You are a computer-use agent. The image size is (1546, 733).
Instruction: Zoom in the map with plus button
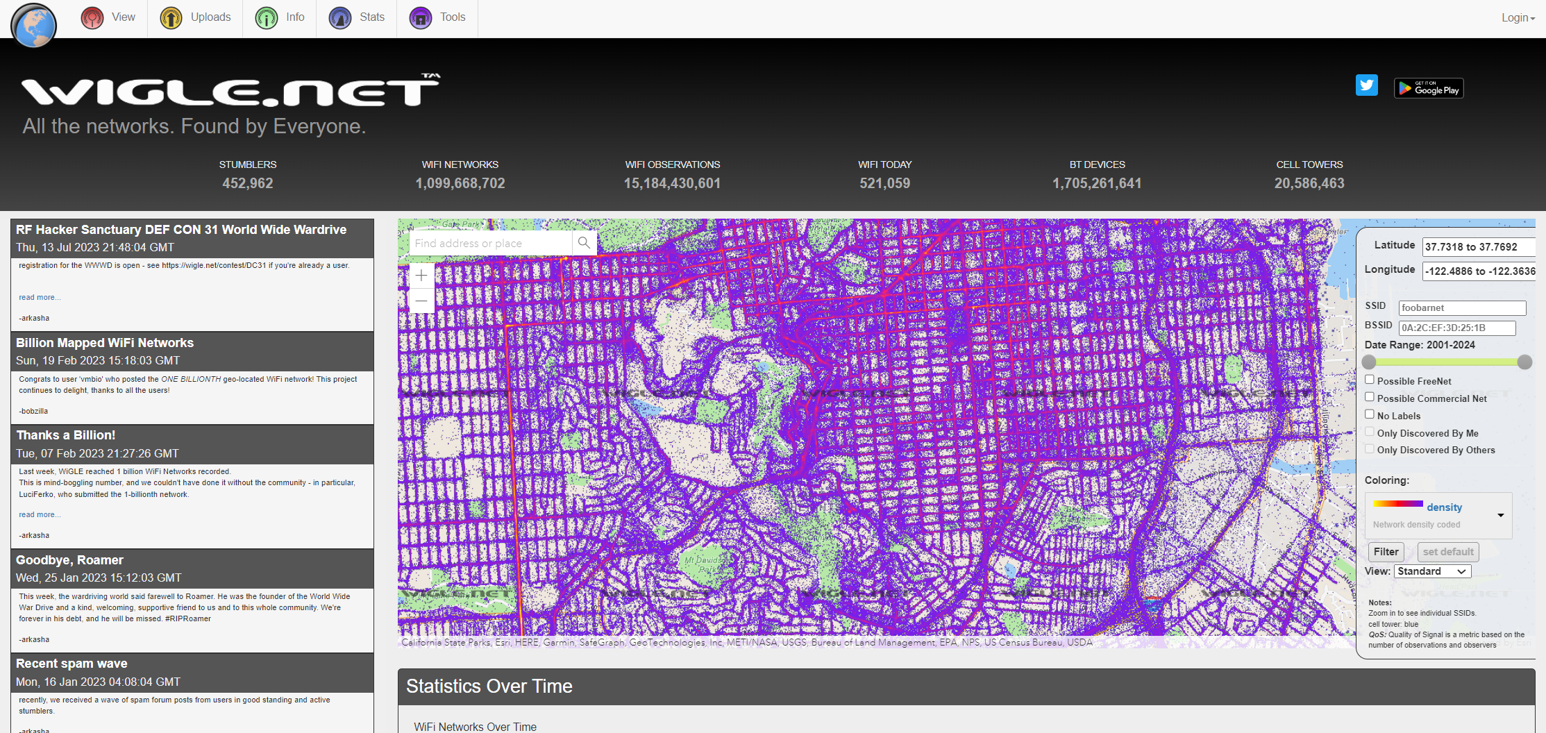pyautogui.click(x=421, y=276)
